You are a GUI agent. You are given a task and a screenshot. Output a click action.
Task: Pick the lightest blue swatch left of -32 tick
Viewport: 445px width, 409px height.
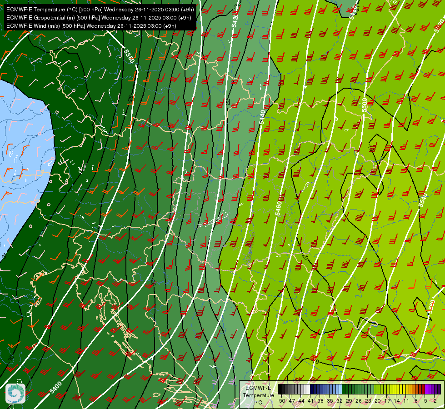pyautogui.click(x=340, y=389)
